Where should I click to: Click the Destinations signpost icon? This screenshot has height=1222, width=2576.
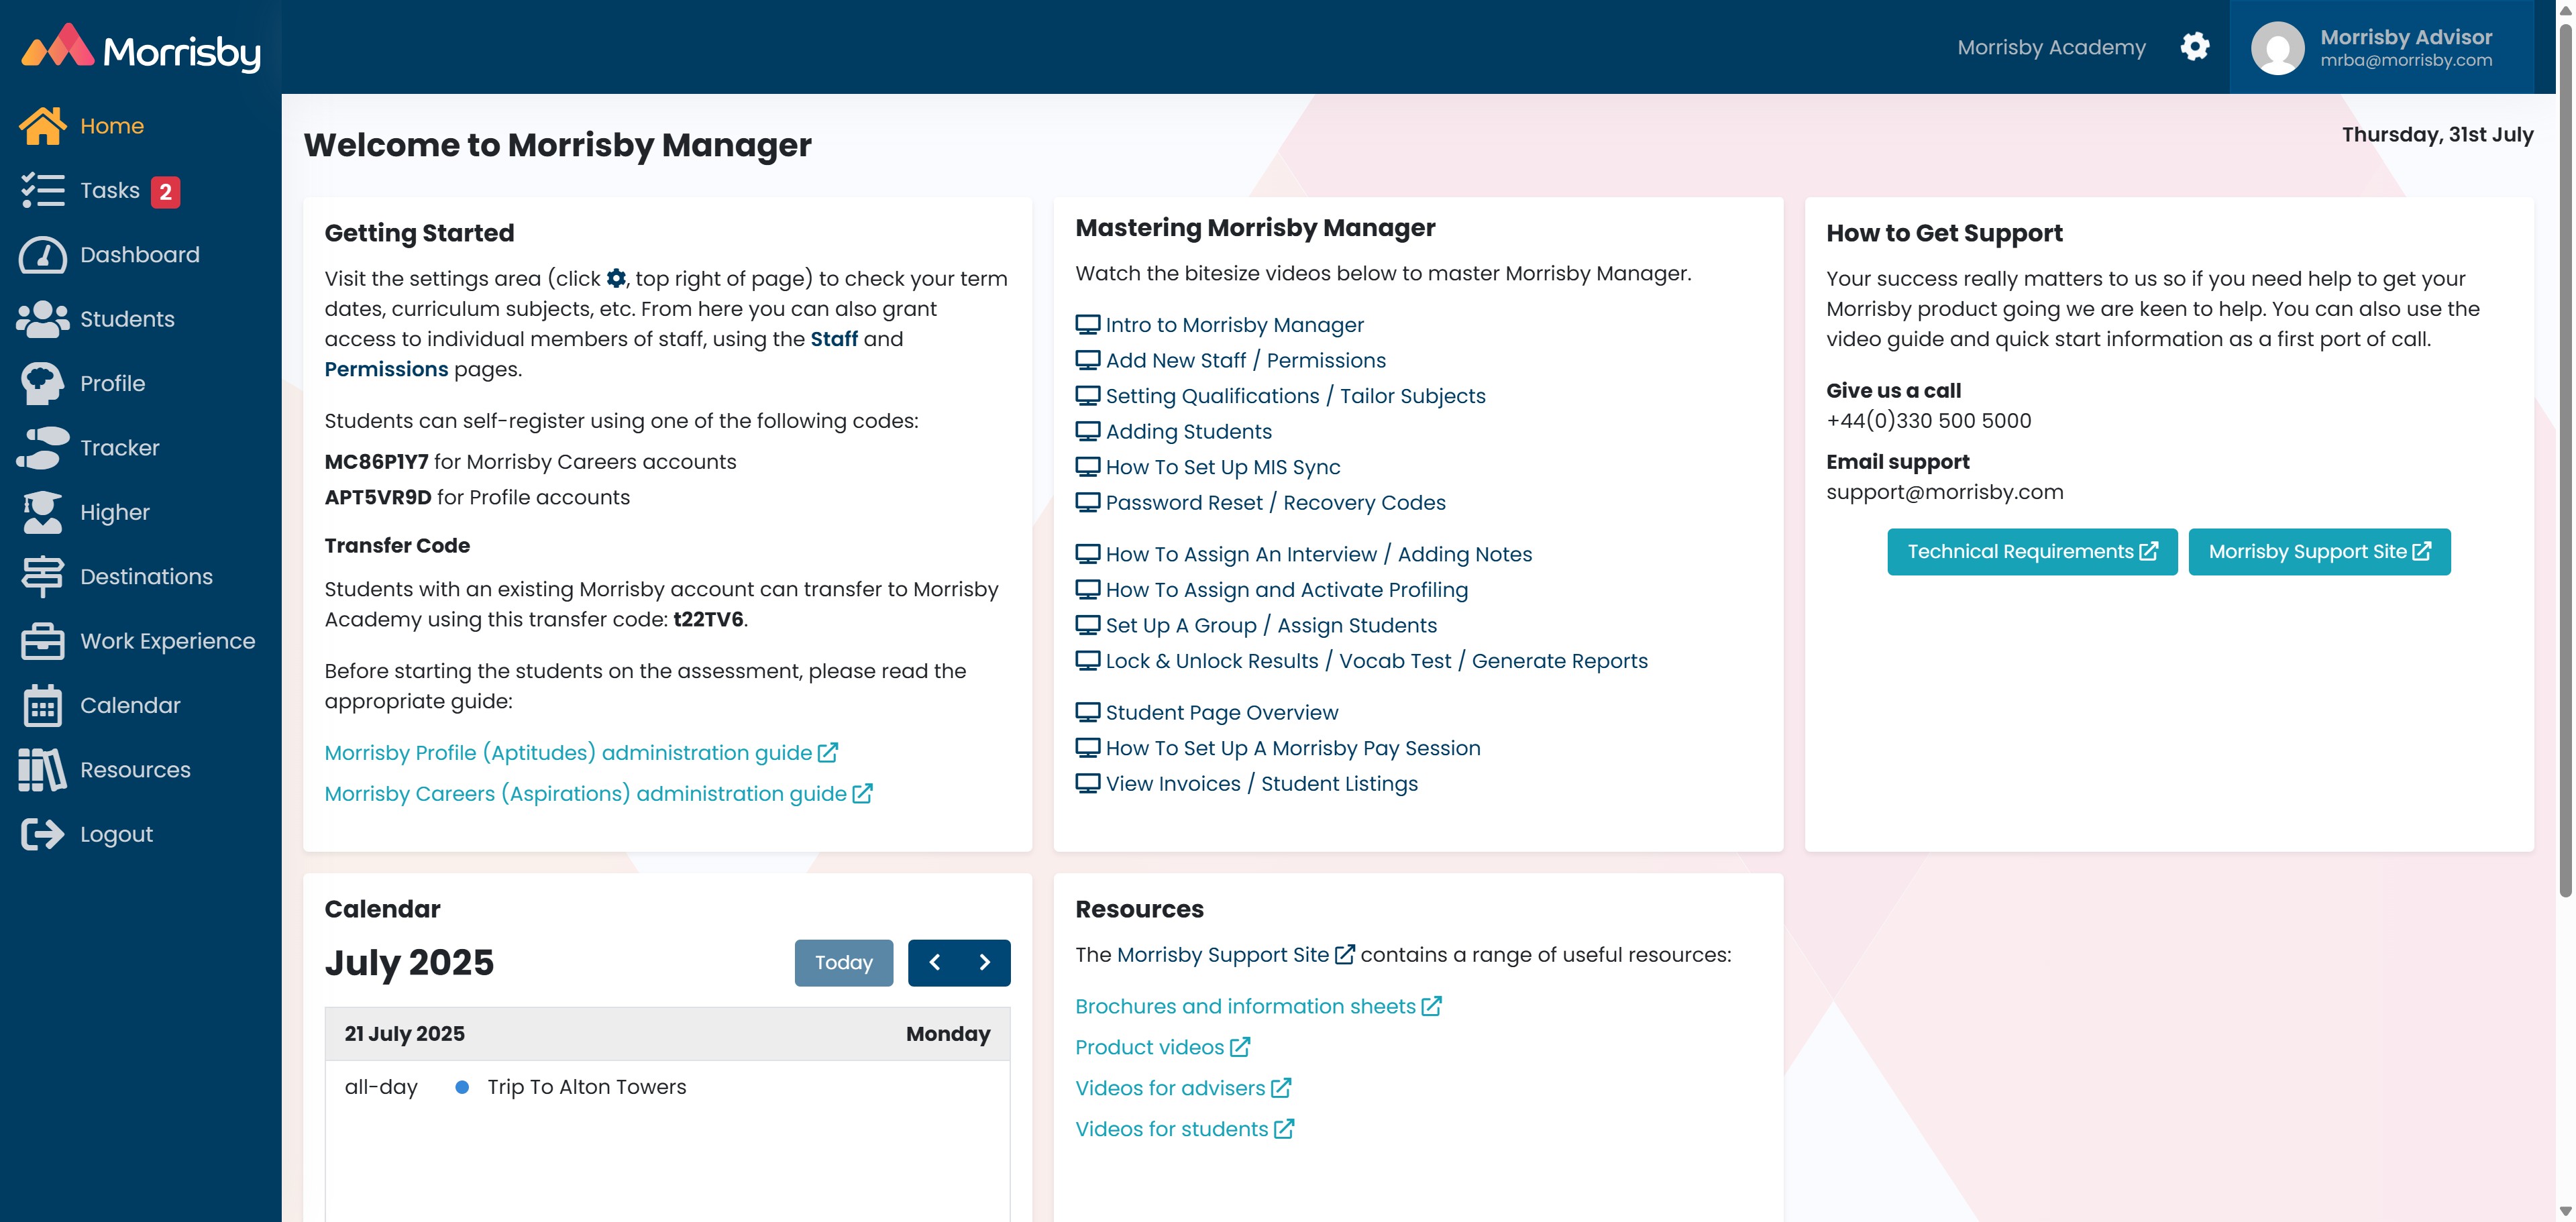pos(42,577)
